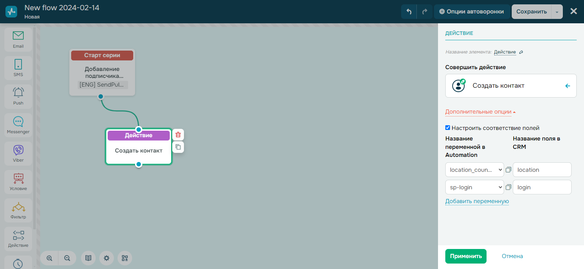Collapse the 'Дополнительные опции' section
Viewport: 584px width, 269px height.
[480, 112]
